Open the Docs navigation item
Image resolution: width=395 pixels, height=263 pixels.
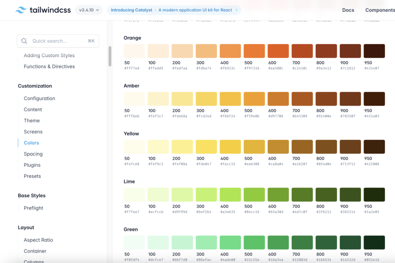pos(348,10)
